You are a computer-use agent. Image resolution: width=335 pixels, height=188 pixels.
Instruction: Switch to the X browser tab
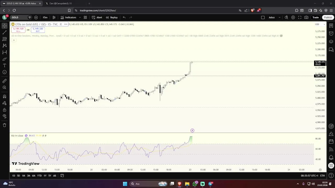point(64,3)
